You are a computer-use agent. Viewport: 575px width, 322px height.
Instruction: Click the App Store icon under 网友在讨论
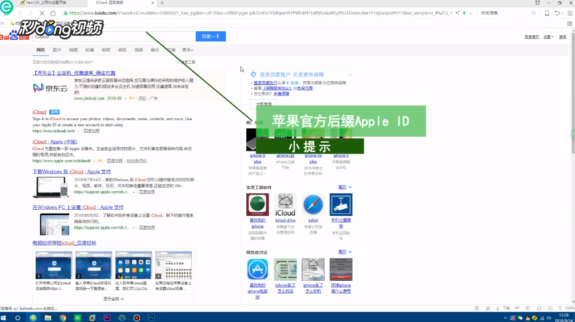(x=258, y=269)
